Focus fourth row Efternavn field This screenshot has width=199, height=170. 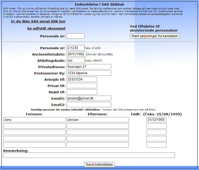(98, 139)
